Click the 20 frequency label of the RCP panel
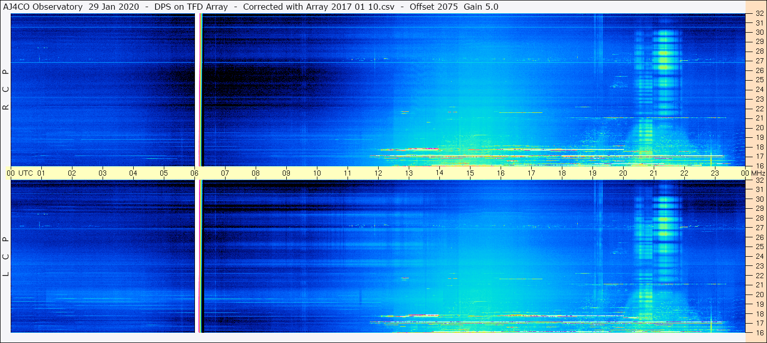 [759, 128]
